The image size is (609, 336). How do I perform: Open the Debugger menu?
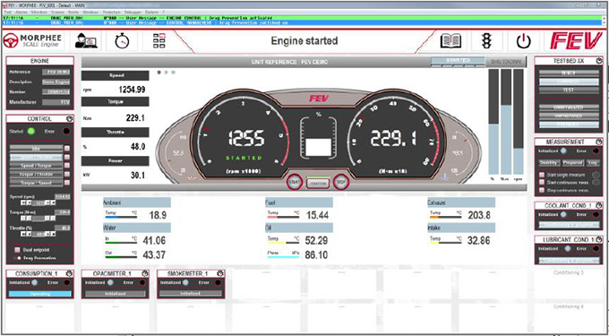(x=132, y=13)
